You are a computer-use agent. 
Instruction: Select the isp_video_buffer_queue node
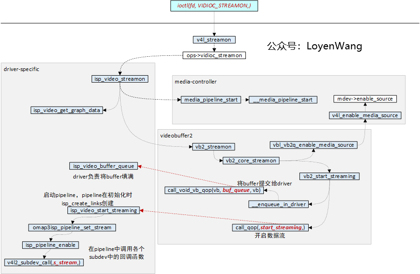(103, 166)
